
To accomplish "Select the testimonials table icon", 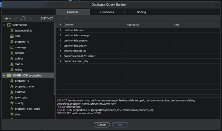I will tap(9, 25).
